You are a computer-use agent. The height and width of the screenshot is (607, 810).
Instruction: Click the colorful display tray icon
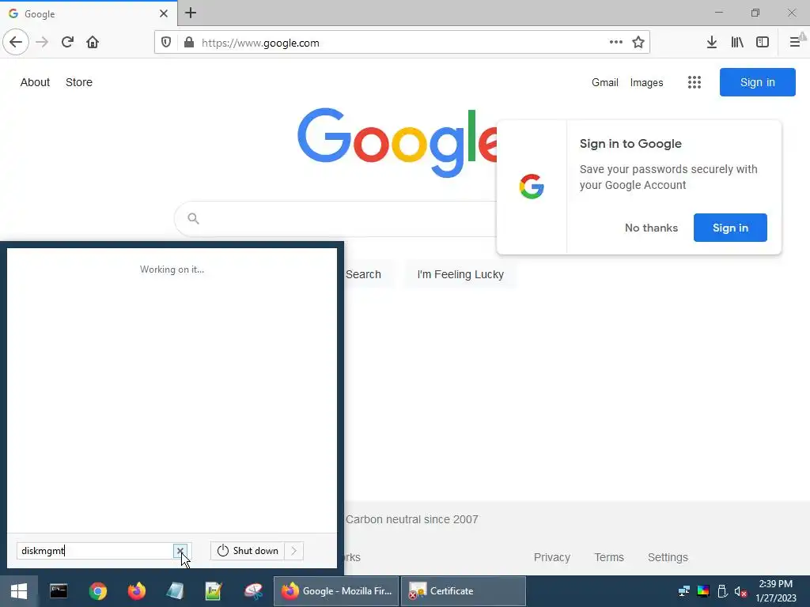tap(703, 591)
